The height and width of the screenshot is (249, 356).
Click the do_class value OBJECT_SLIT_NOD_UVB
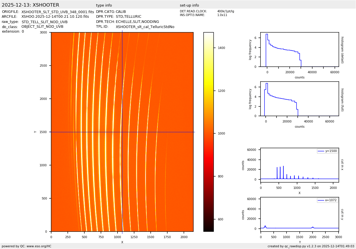42,27
